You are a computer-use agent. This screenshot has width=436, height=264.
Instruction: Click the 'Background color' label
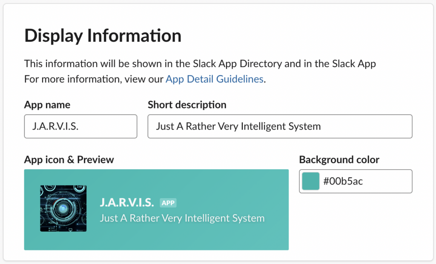coord(339,159)
